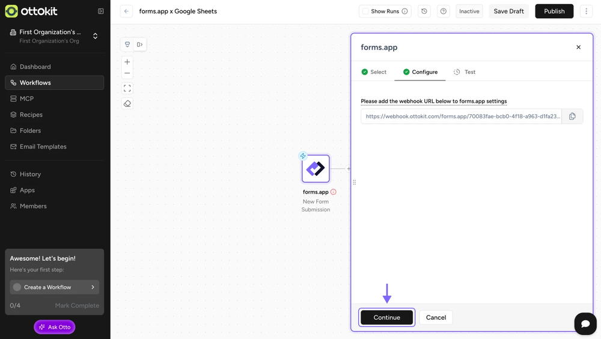Switch to the Select tab
601x339 pixels.
pos(374,72)
